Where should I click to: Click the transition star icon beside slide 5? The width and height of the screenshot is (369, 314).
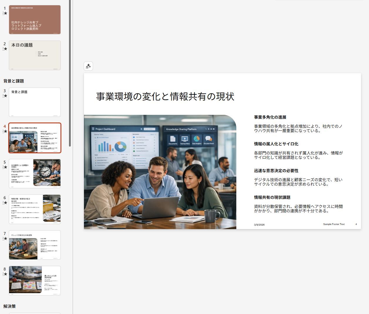[x=5, y=167]
